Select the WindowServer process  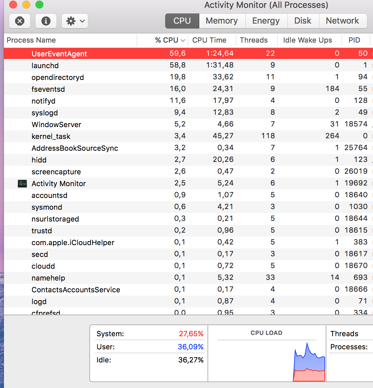tap(188, 125)
